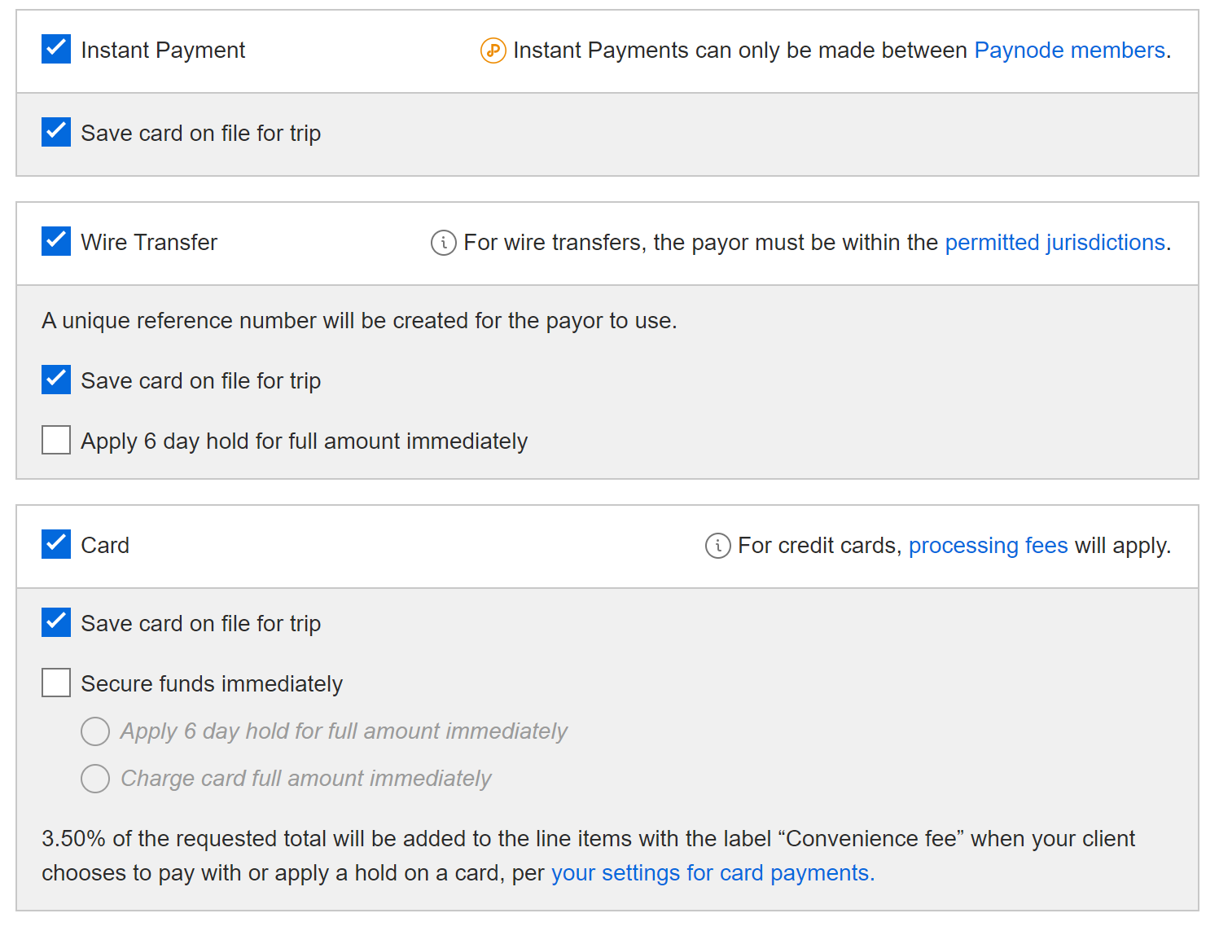
Task: Click the orange Paynode icon
Action: point(493,50)
